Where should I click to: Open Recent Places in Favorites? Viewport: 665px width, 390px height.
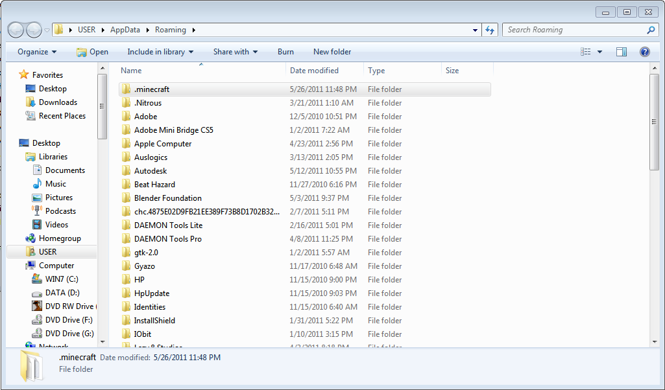[x=56, y=115]
